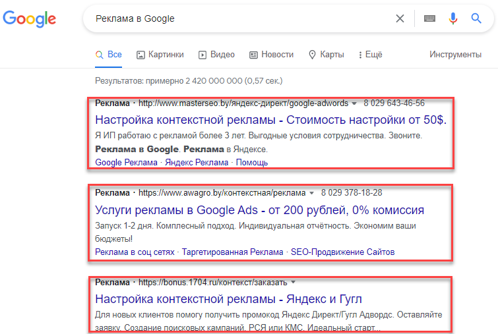Open 'Инструменты' search tools
The image size is (498, 334).
(x=455, y=55)
